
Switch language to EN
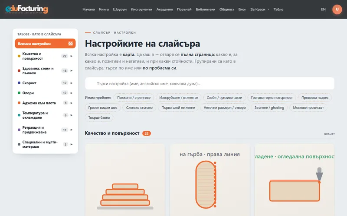click(323, 9)
